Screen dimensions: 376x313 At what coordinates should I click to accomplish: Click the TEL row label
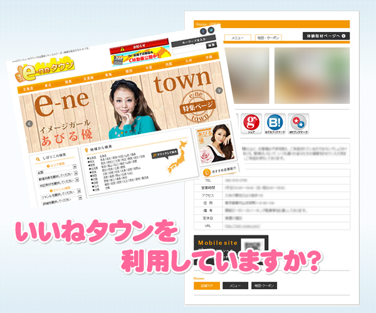pos(208,180)
